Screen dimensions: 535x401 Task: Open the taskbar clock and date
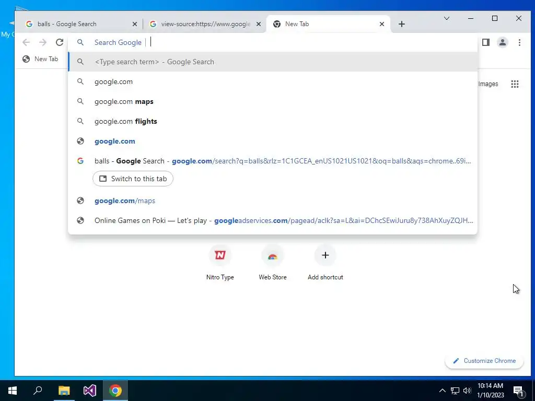490,391
